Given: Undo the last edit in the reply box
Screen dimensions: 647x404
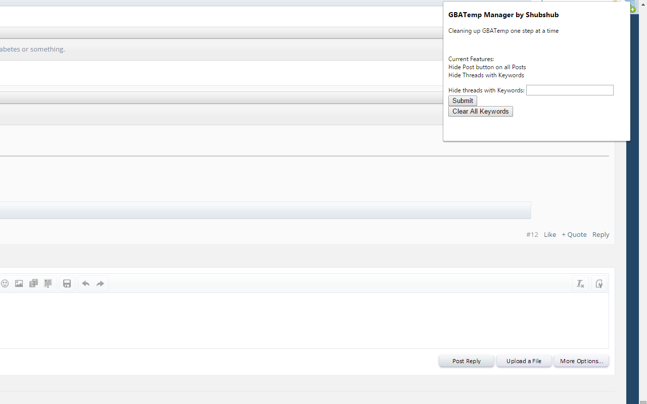Looking at the screenshot, I should coord(85,283).
